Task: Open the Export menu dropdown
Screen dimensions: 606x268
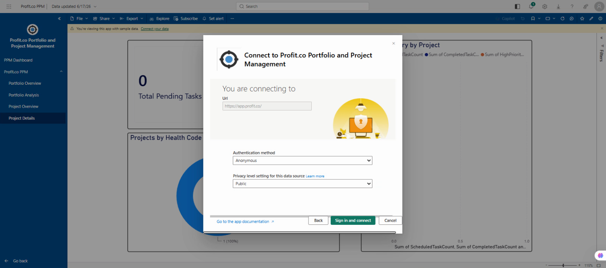Action: pyautogui.click(x=132, y=19)
